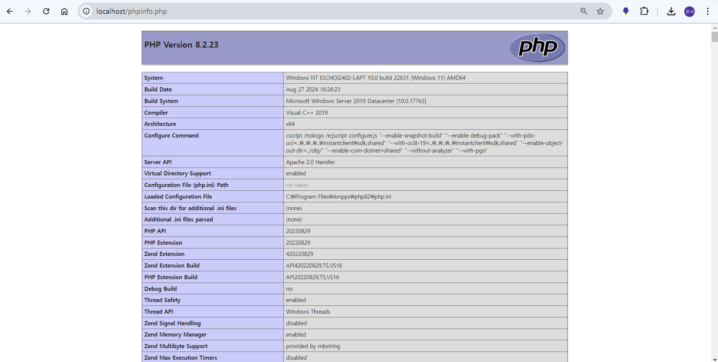Click the Aug 27 2024 16:26:23 value
This screenshot has height=362, width=718.
coord(313,90)
